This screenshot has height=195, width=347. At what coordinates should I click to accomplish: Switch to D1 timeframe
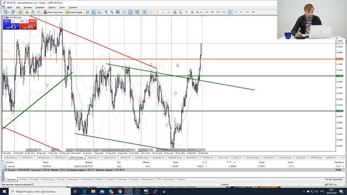[241, 12]
